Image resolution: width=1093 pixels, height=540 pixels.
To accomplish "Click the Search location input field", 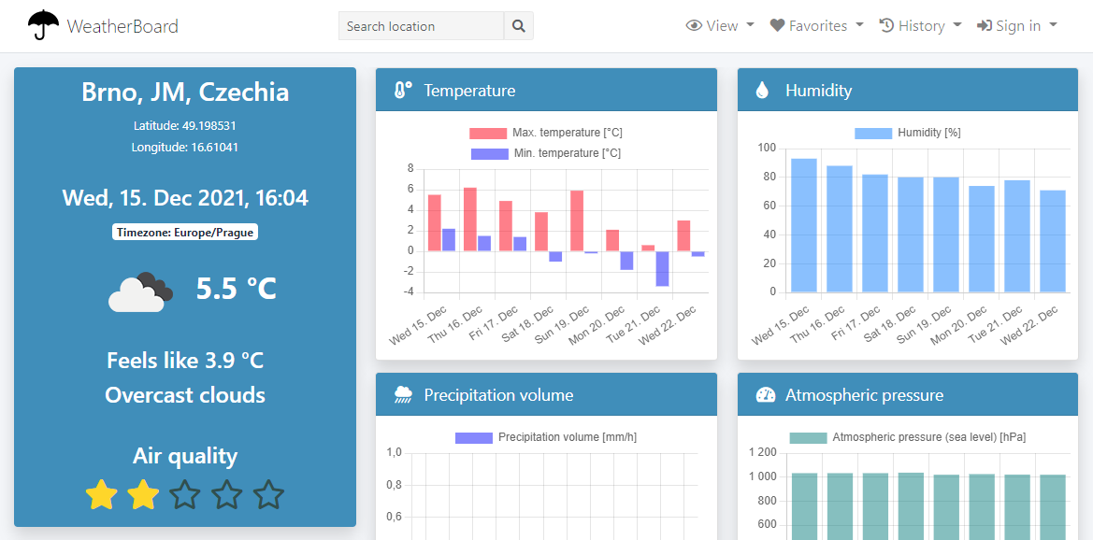I will 421,25.
